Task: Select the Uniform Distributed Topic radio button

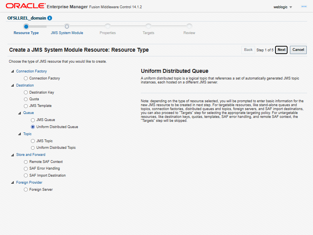Action: (33, 148)
